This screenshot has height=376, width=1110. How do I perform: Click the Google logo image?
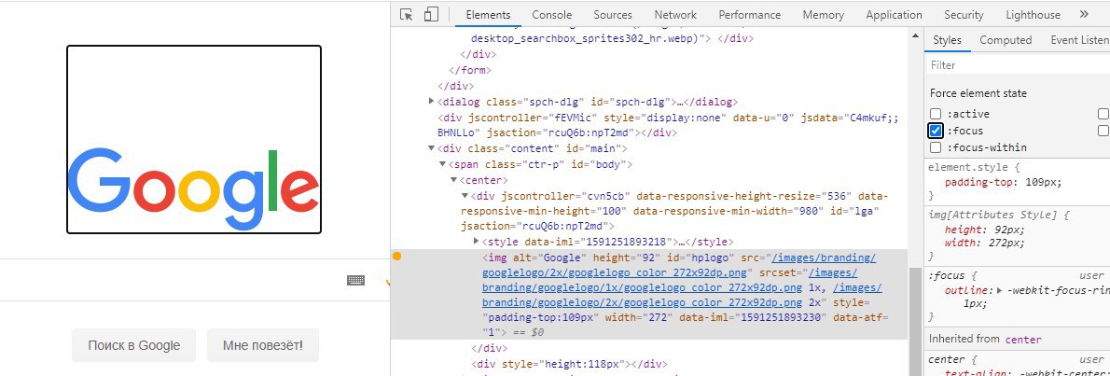tap(194, 139)
